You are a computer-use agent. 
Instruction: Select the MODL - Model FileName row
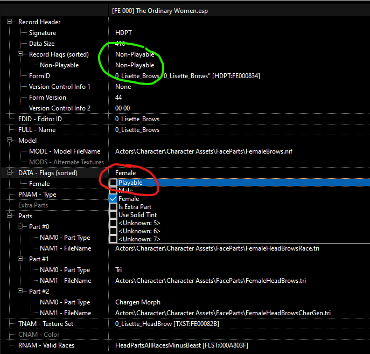65,151
